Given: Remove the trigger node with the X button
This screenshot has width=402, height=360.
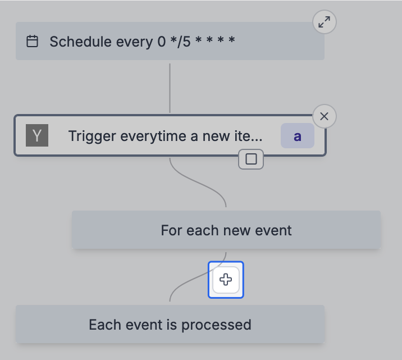Looking at the screenshot, I should pyautogui.click(x=325, y=116).
